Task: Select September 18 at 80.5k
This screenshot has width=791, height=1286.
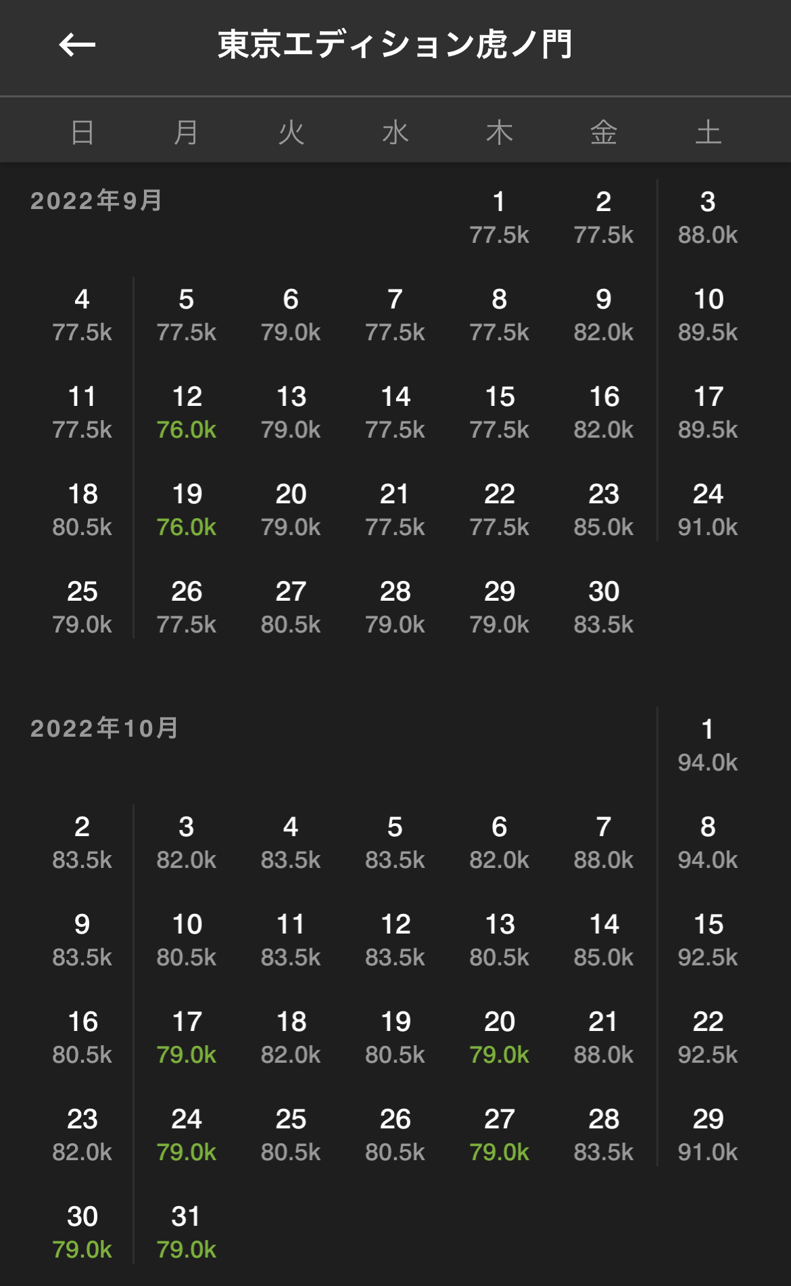Action: tap(82, 509)
